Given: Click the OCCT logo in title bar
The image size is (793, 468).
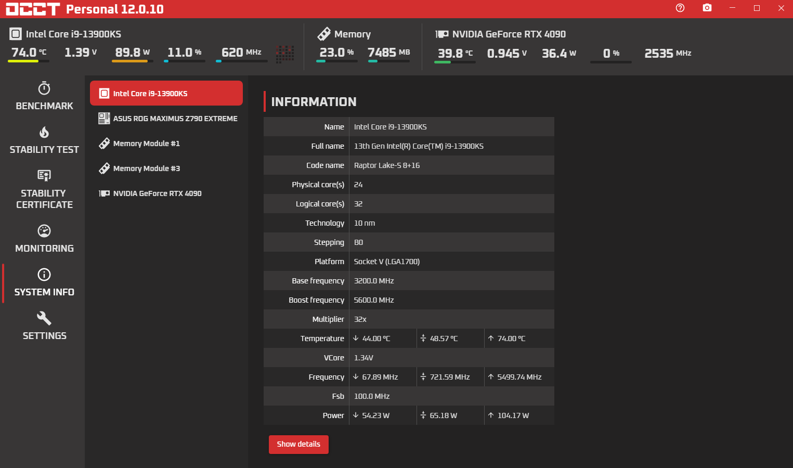Looking at the screenshot, I should click(x=33, y=9).
